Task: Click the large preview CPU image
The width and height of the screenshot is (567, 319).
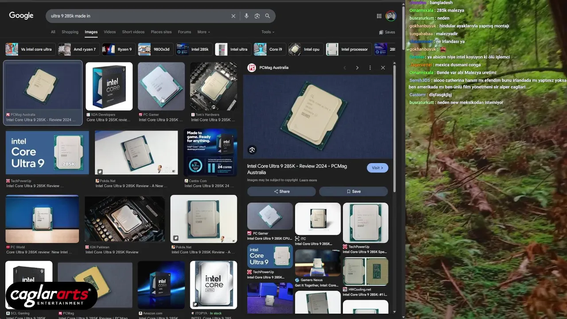Action: point(318,117)
